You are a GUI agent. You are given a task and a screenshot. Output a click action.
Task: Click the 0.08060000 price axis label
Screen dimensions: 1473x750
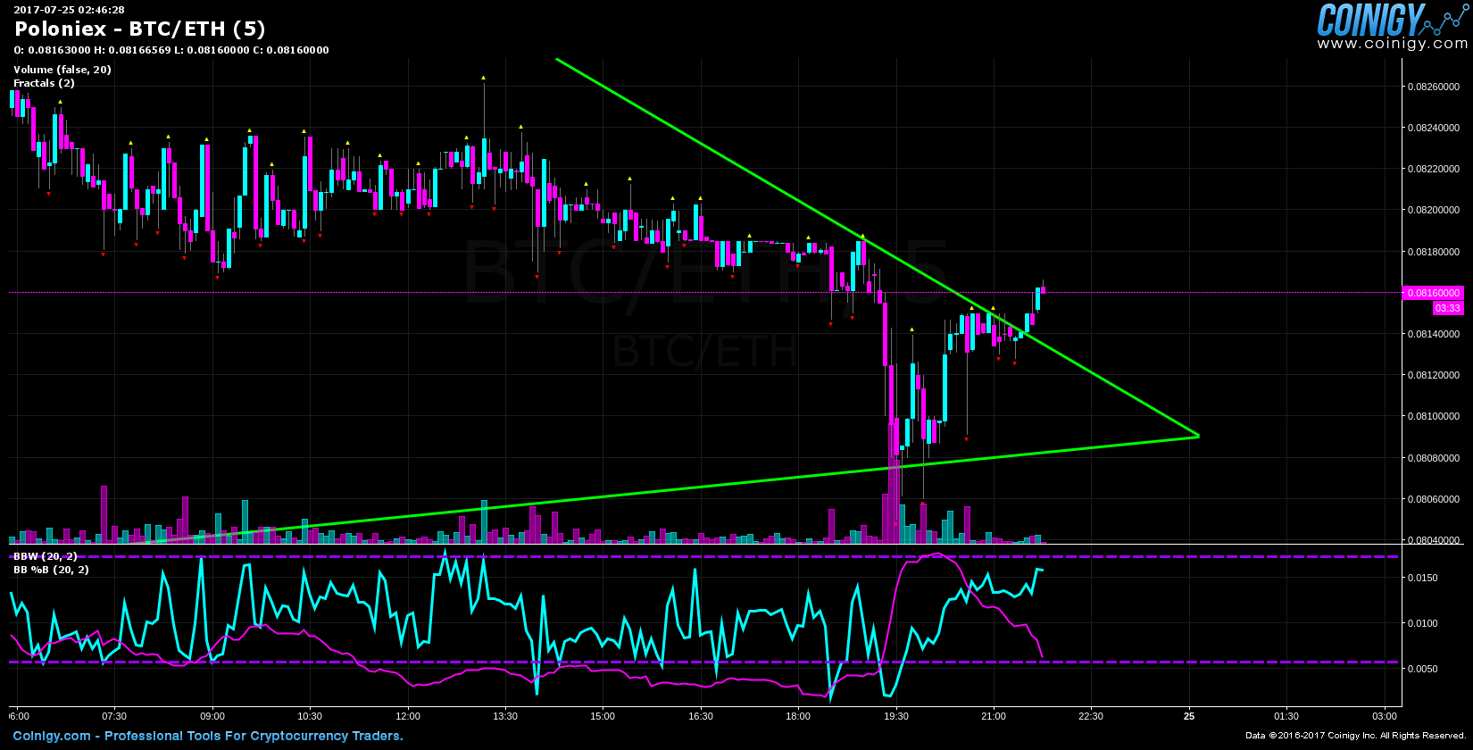[x=1434, y=499]
